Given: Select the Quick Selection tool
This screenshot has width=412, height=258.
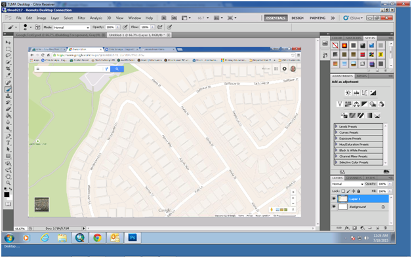Looking at the screenshot, I should click(x=8, y=62).
